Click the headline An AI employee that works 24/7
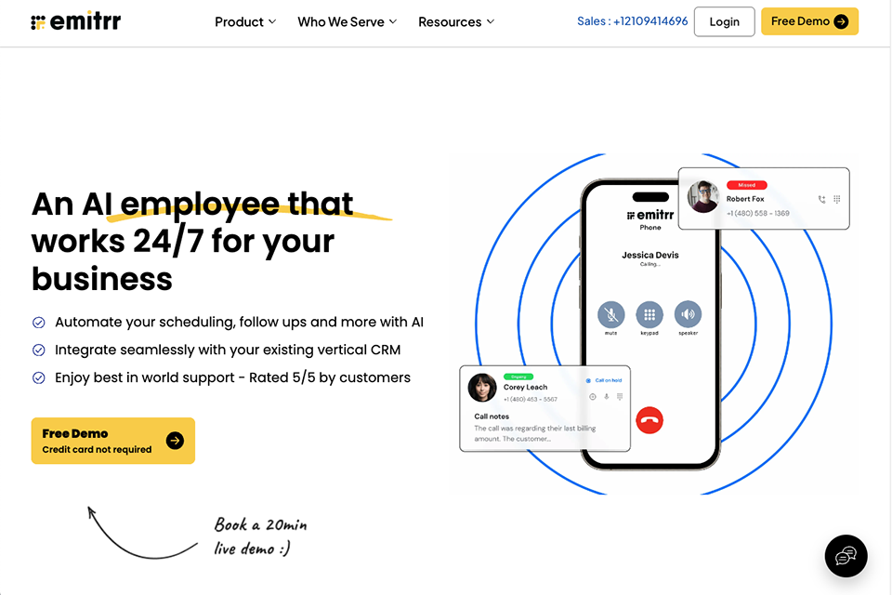Viewport: 892px width, 595px height. point(193,241)
